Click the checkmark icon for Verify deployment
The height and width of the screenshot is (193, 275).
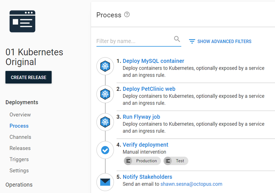pos(105,150)
